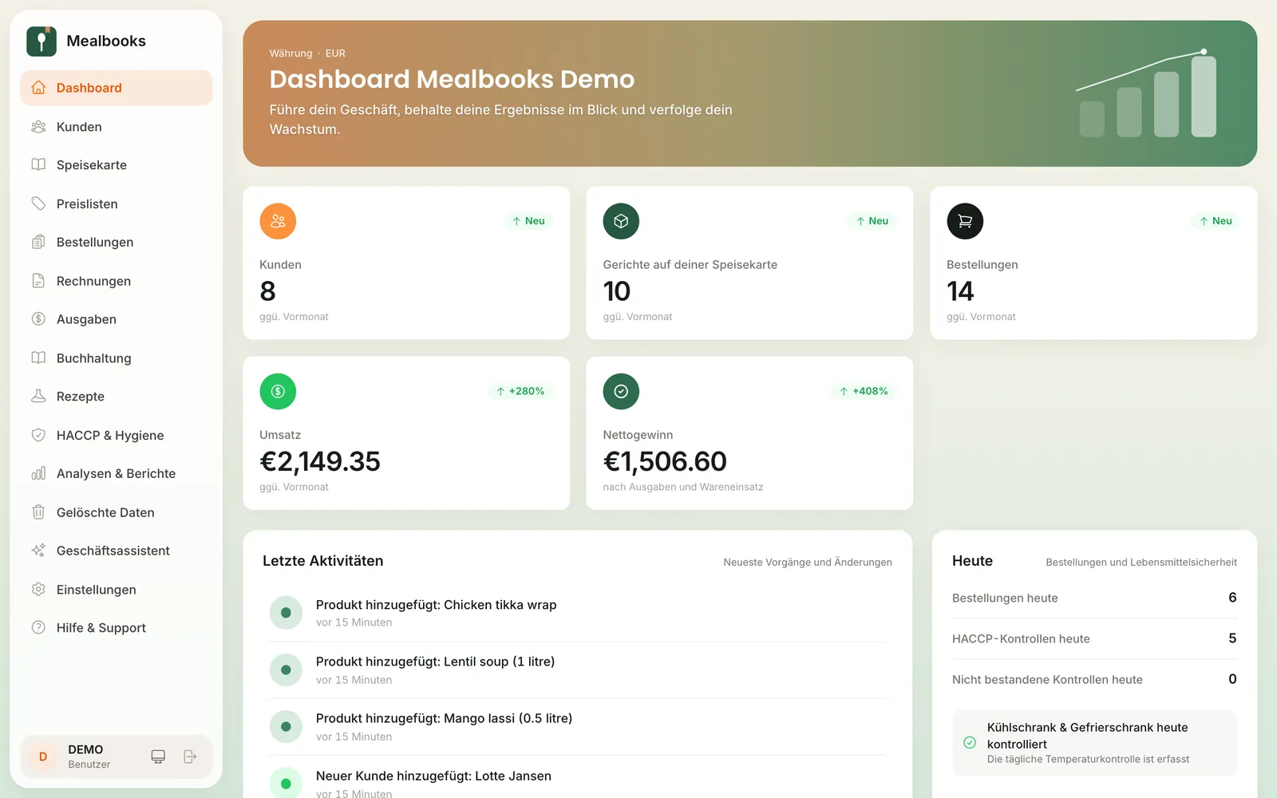
Task: Click the Analysen & Berichte bar-chart icon
Action: [x=38, y=473]
